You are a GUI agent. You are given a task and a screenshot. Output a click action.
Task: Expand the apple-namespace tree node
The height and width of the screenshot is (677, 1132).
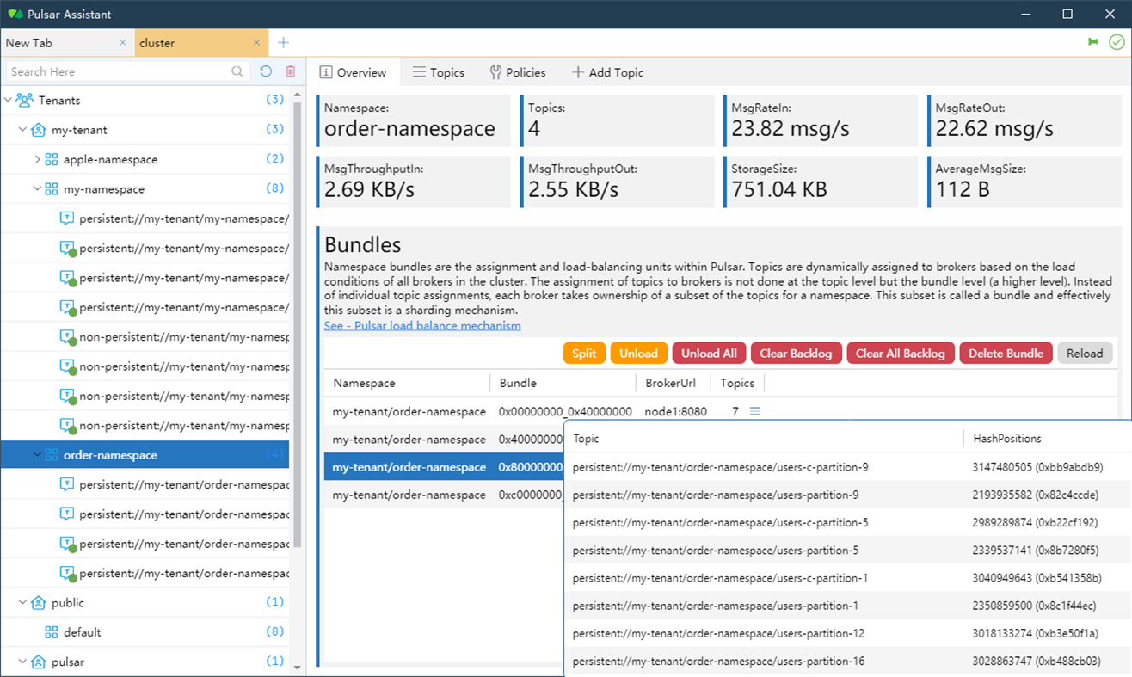[37, 159]
